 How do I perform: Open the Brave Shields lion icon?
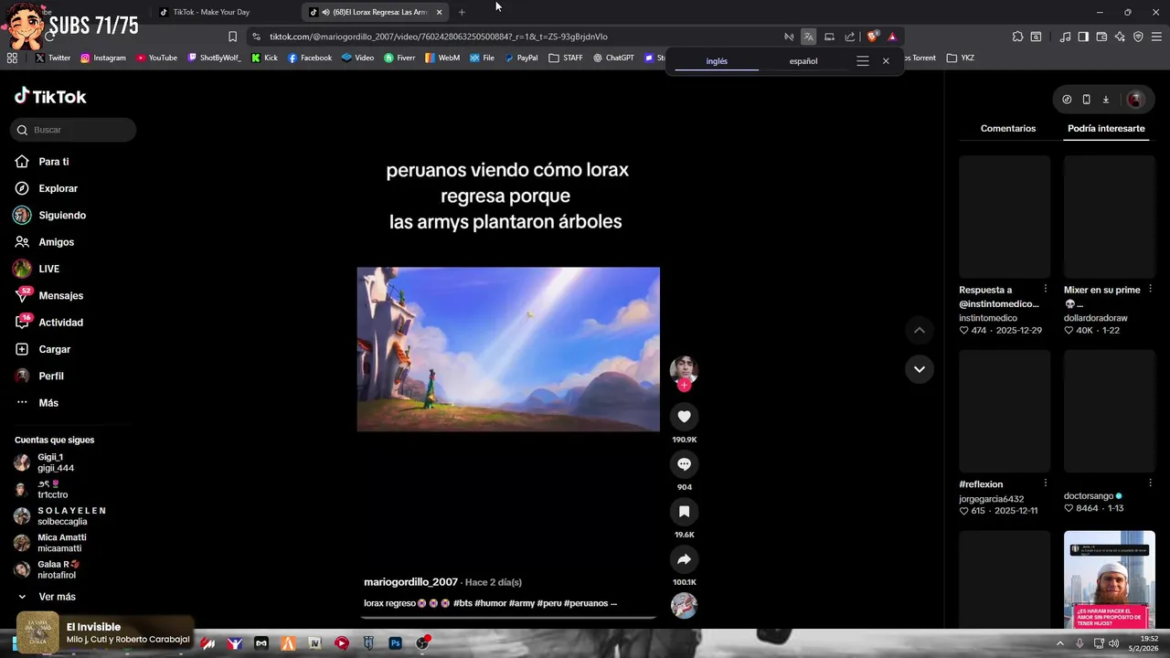(872, 37)
